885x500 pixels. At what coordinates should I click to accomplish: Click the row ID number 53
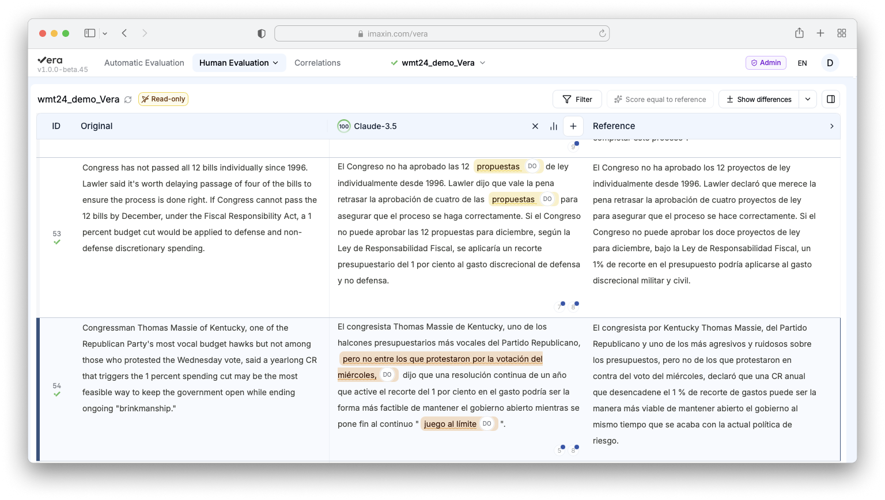[x=56, y=234]
